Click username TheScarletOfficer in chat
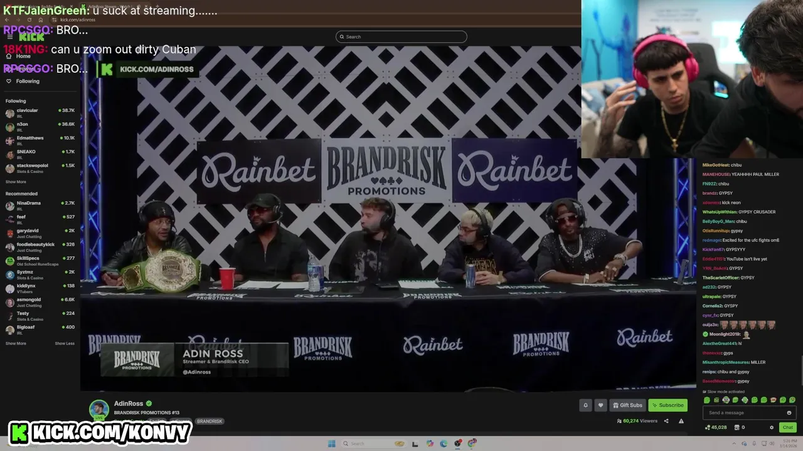This screenshot has width=803, height=451. coord(721,277)
